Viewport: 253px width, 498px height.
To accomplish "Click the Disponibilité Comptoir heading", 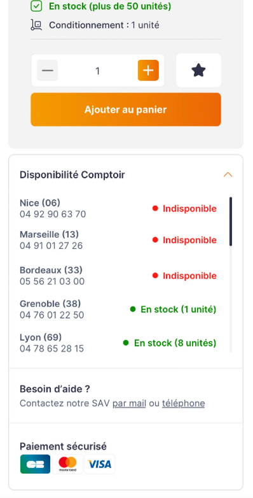I will (72, 174).
